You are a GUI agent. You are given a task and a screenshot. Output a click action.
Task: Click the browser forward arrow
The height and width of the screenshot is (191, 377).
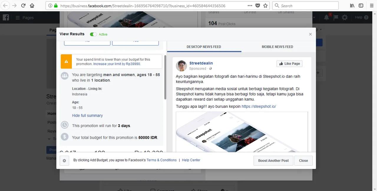[14, 6]
